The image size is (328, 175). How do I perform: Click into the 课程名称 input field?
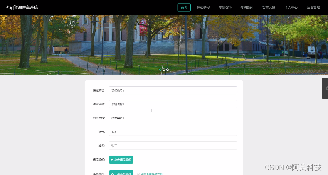(173, 104)
